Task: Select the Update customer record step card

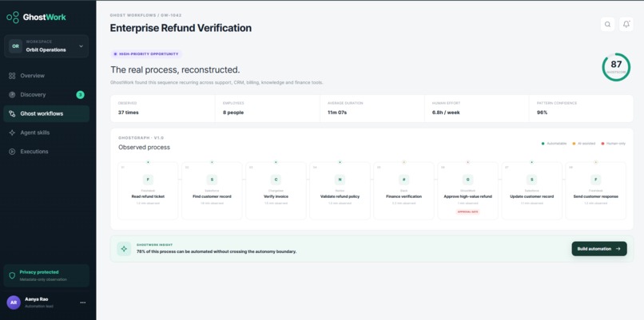Action: (532, 191)
